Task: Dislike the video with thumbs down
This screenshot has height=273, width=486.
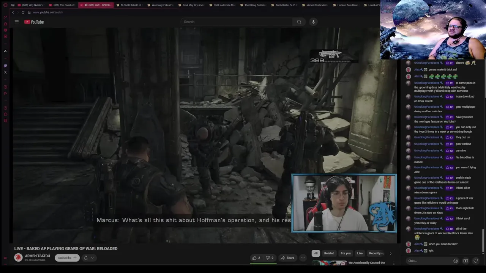Action: coord(270,258)
